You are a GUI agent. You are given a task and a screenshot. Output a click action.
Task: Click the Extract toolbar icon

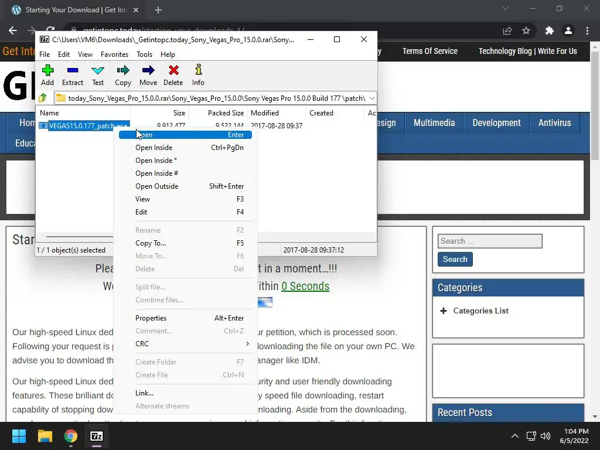click(x=72, y=75)
